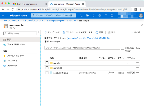Reload the page in the browser
The image size is (144, 106).
pyautogui.click(x=13, y=9)
